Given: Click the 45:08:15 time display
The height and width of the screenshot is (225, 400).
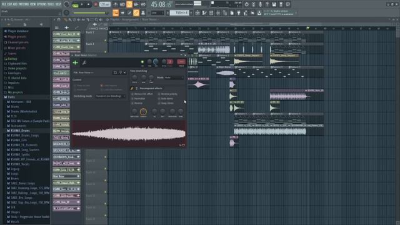Looking at the screenshot, I should pos(161,4).
